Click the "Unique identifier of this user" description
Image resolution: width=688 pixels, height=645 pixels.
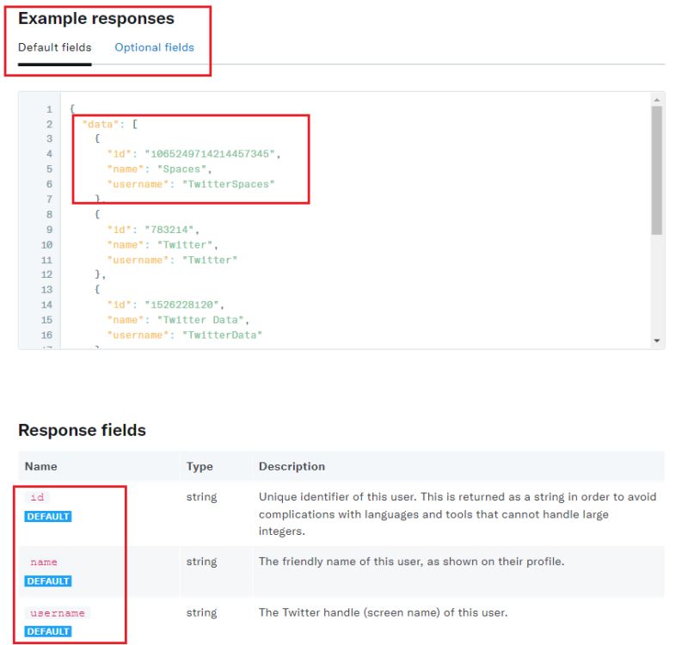coord(458,513)
